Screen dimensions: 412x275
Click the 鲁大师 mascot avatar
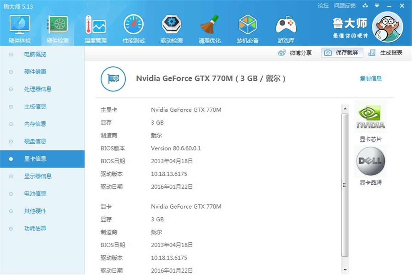(x=388, y=27)
